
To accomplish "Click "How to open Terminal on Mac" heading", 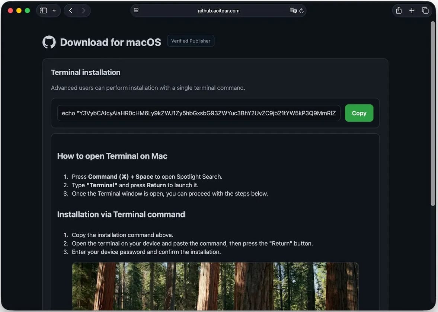I will [112, 156].
